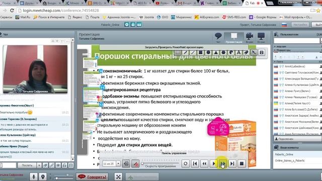Click the room settings gear icon
The image size is (322, 181).
click(x=127, y=25)
